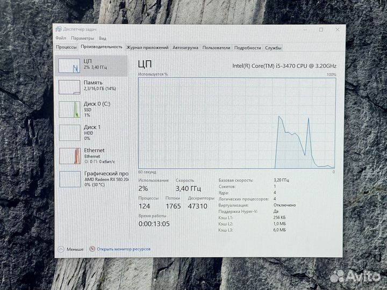Select the ЦП mini graph thumbnail
Image resolution: width=387 pixels, height=290 pixels.
(69, 66)
